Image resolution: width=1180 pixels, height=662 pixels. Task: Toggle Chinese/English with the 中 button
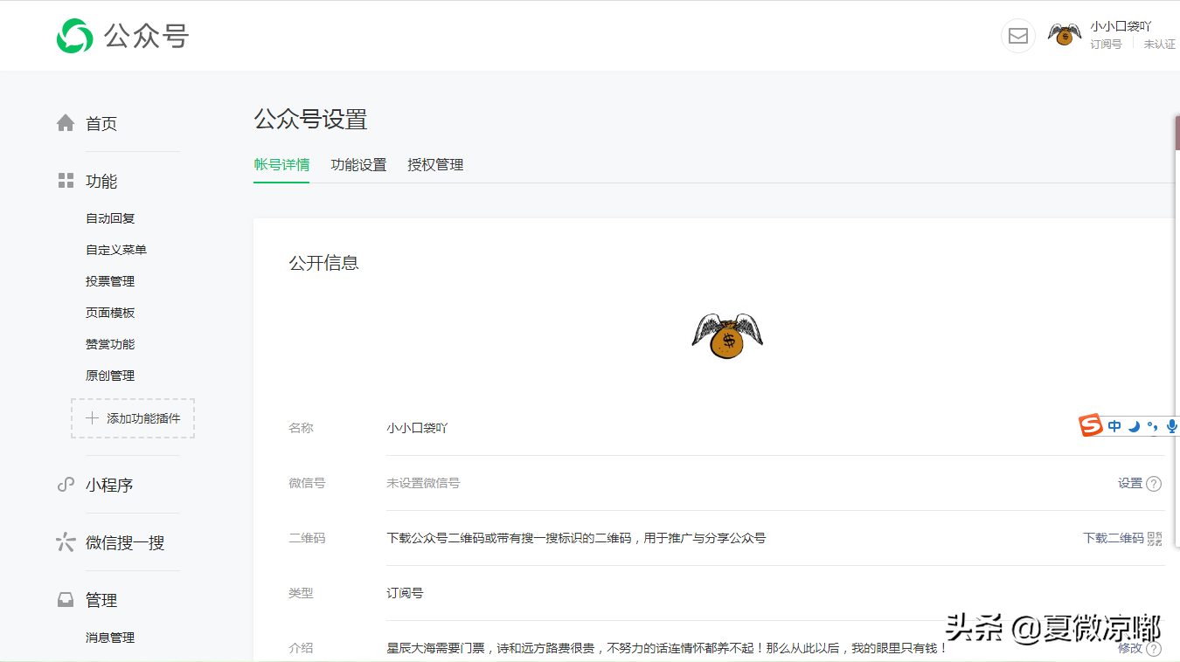1114,426
